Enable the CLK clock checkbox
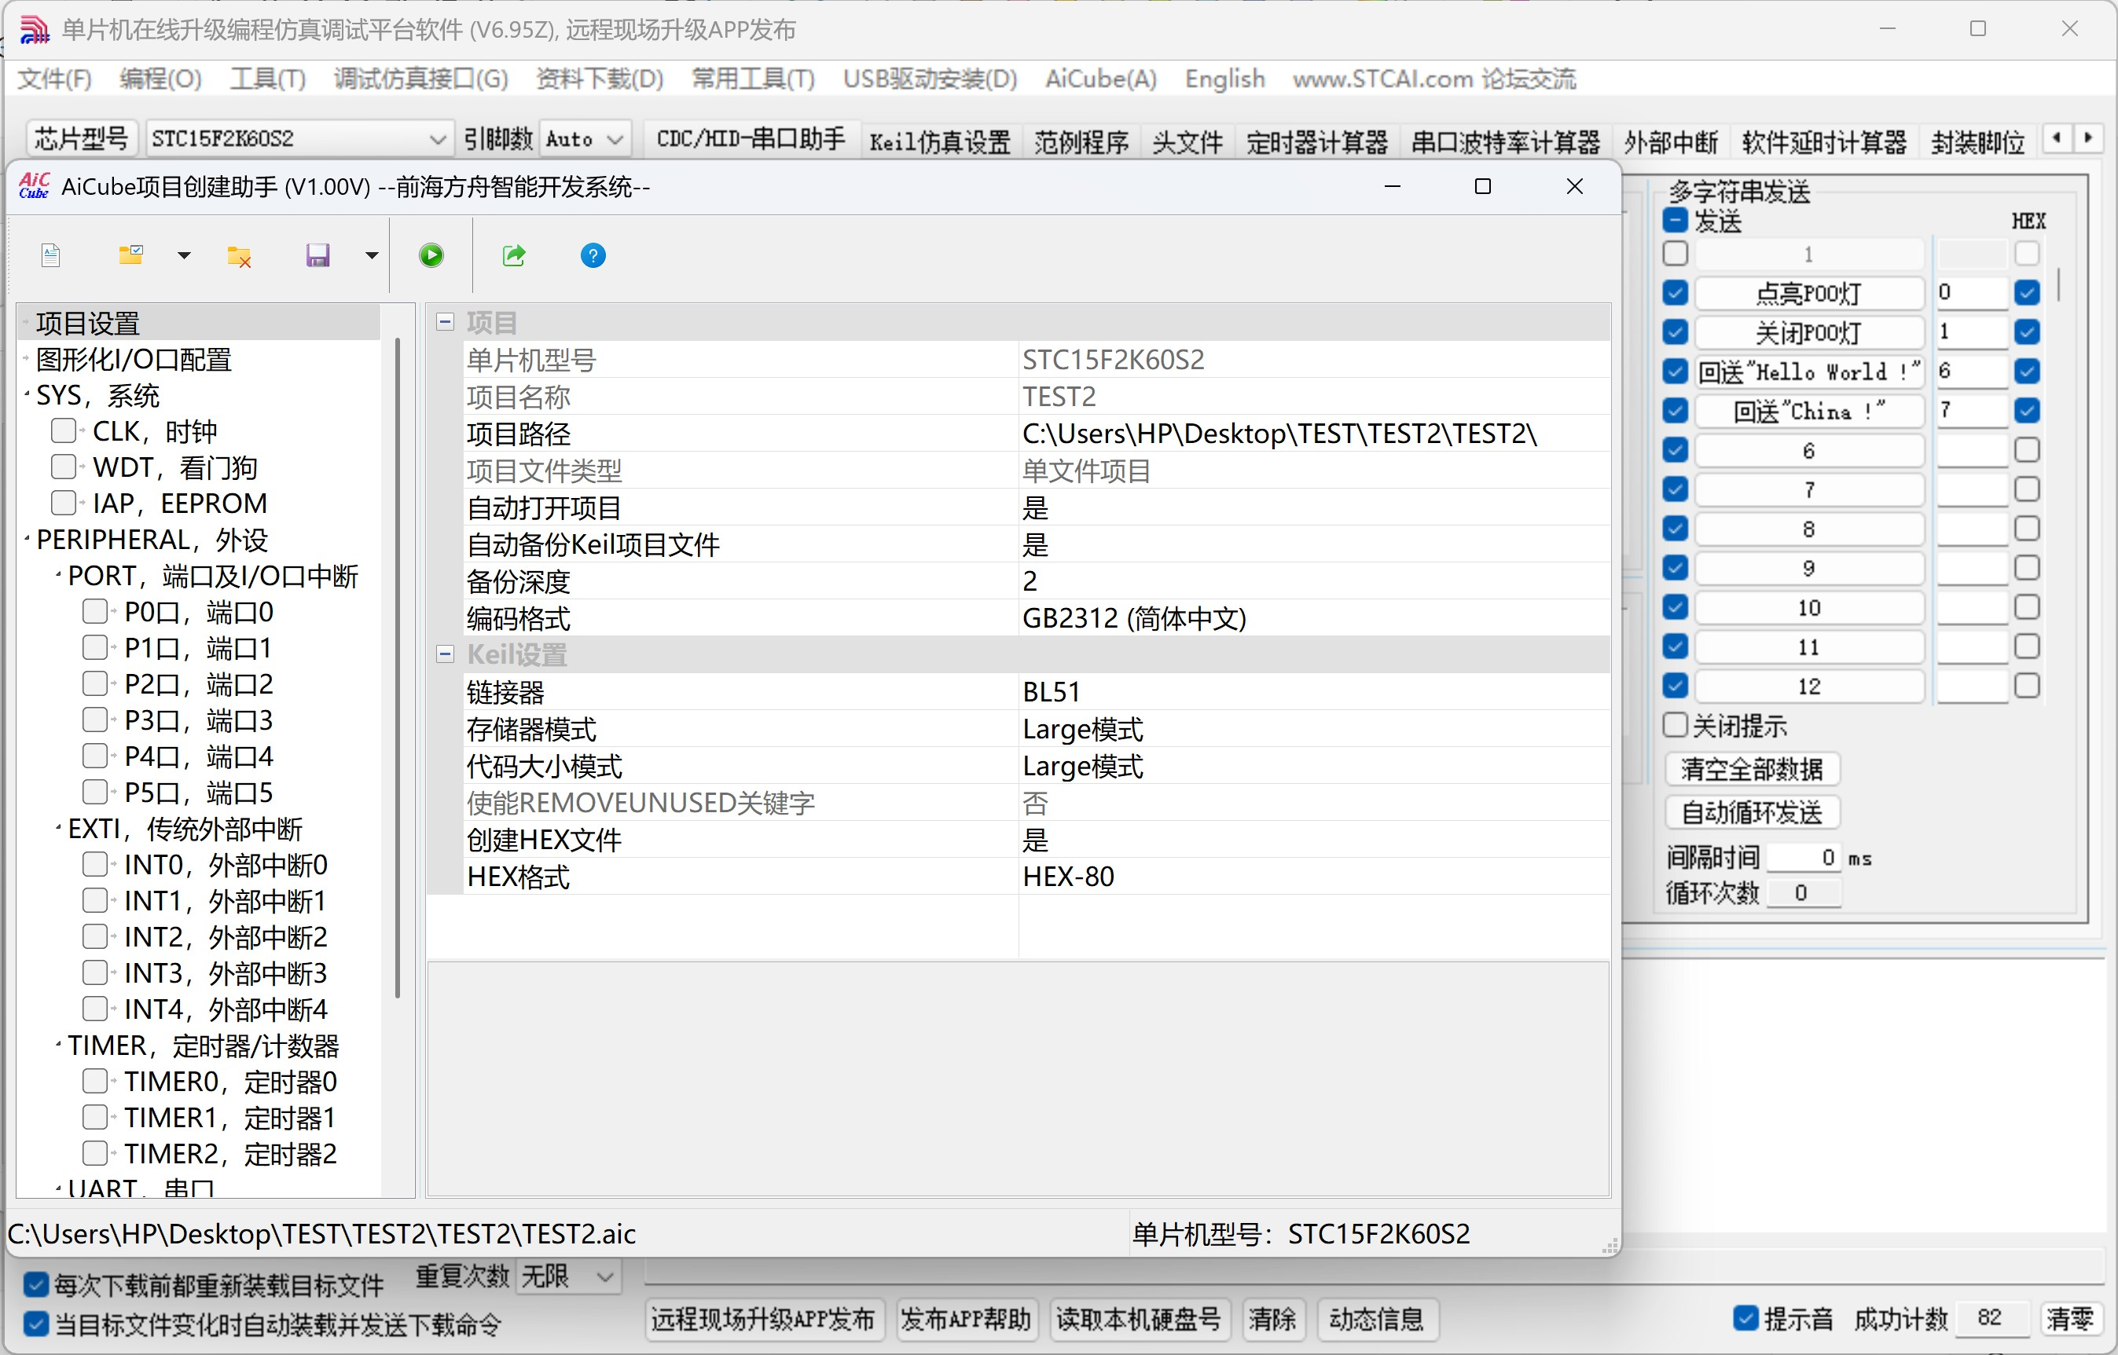 click(64, 431)
